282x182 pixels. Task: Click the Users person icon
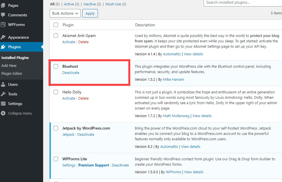(x=3, y=84)
